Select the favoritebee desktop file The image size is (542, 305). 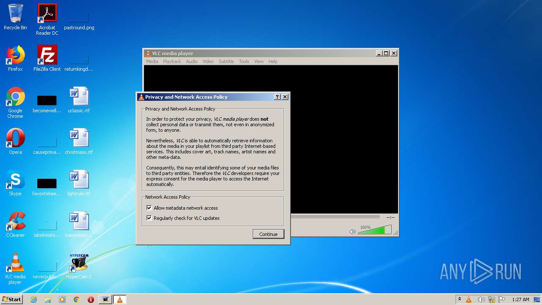point(47,187)
